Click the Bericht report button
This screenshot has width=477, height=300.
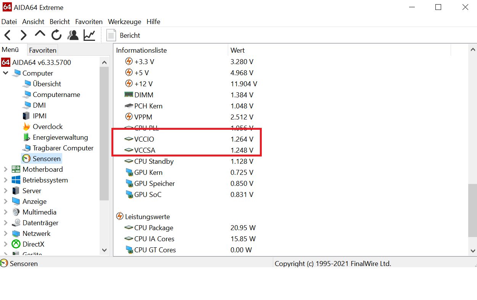pos(123,35)
